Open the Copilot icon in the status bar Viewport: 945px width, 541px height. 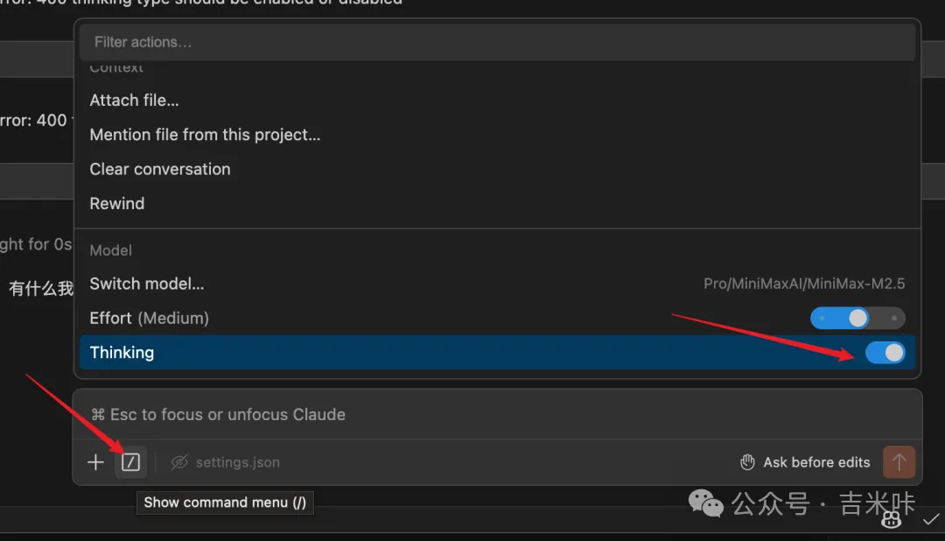[x=891, y=520]
